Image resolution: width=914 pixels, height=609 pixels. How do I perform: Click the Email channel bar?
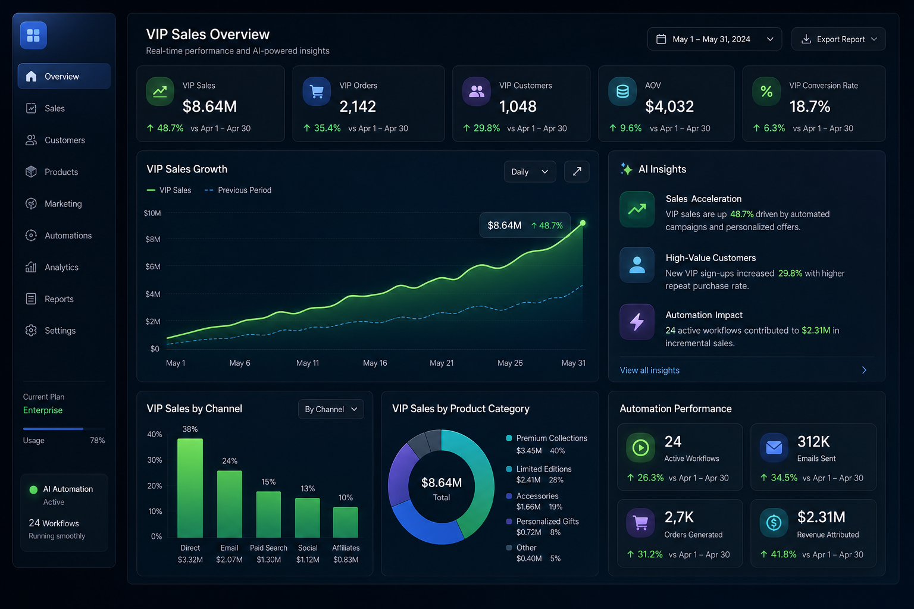pyautogui.click(x=230, y=504)
